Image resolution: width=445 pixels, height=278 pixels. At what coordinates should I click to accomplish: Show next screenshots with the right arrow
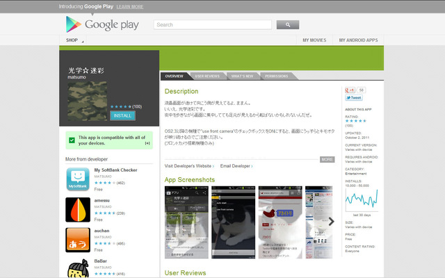pyautogui.click(x=331, y=222)
